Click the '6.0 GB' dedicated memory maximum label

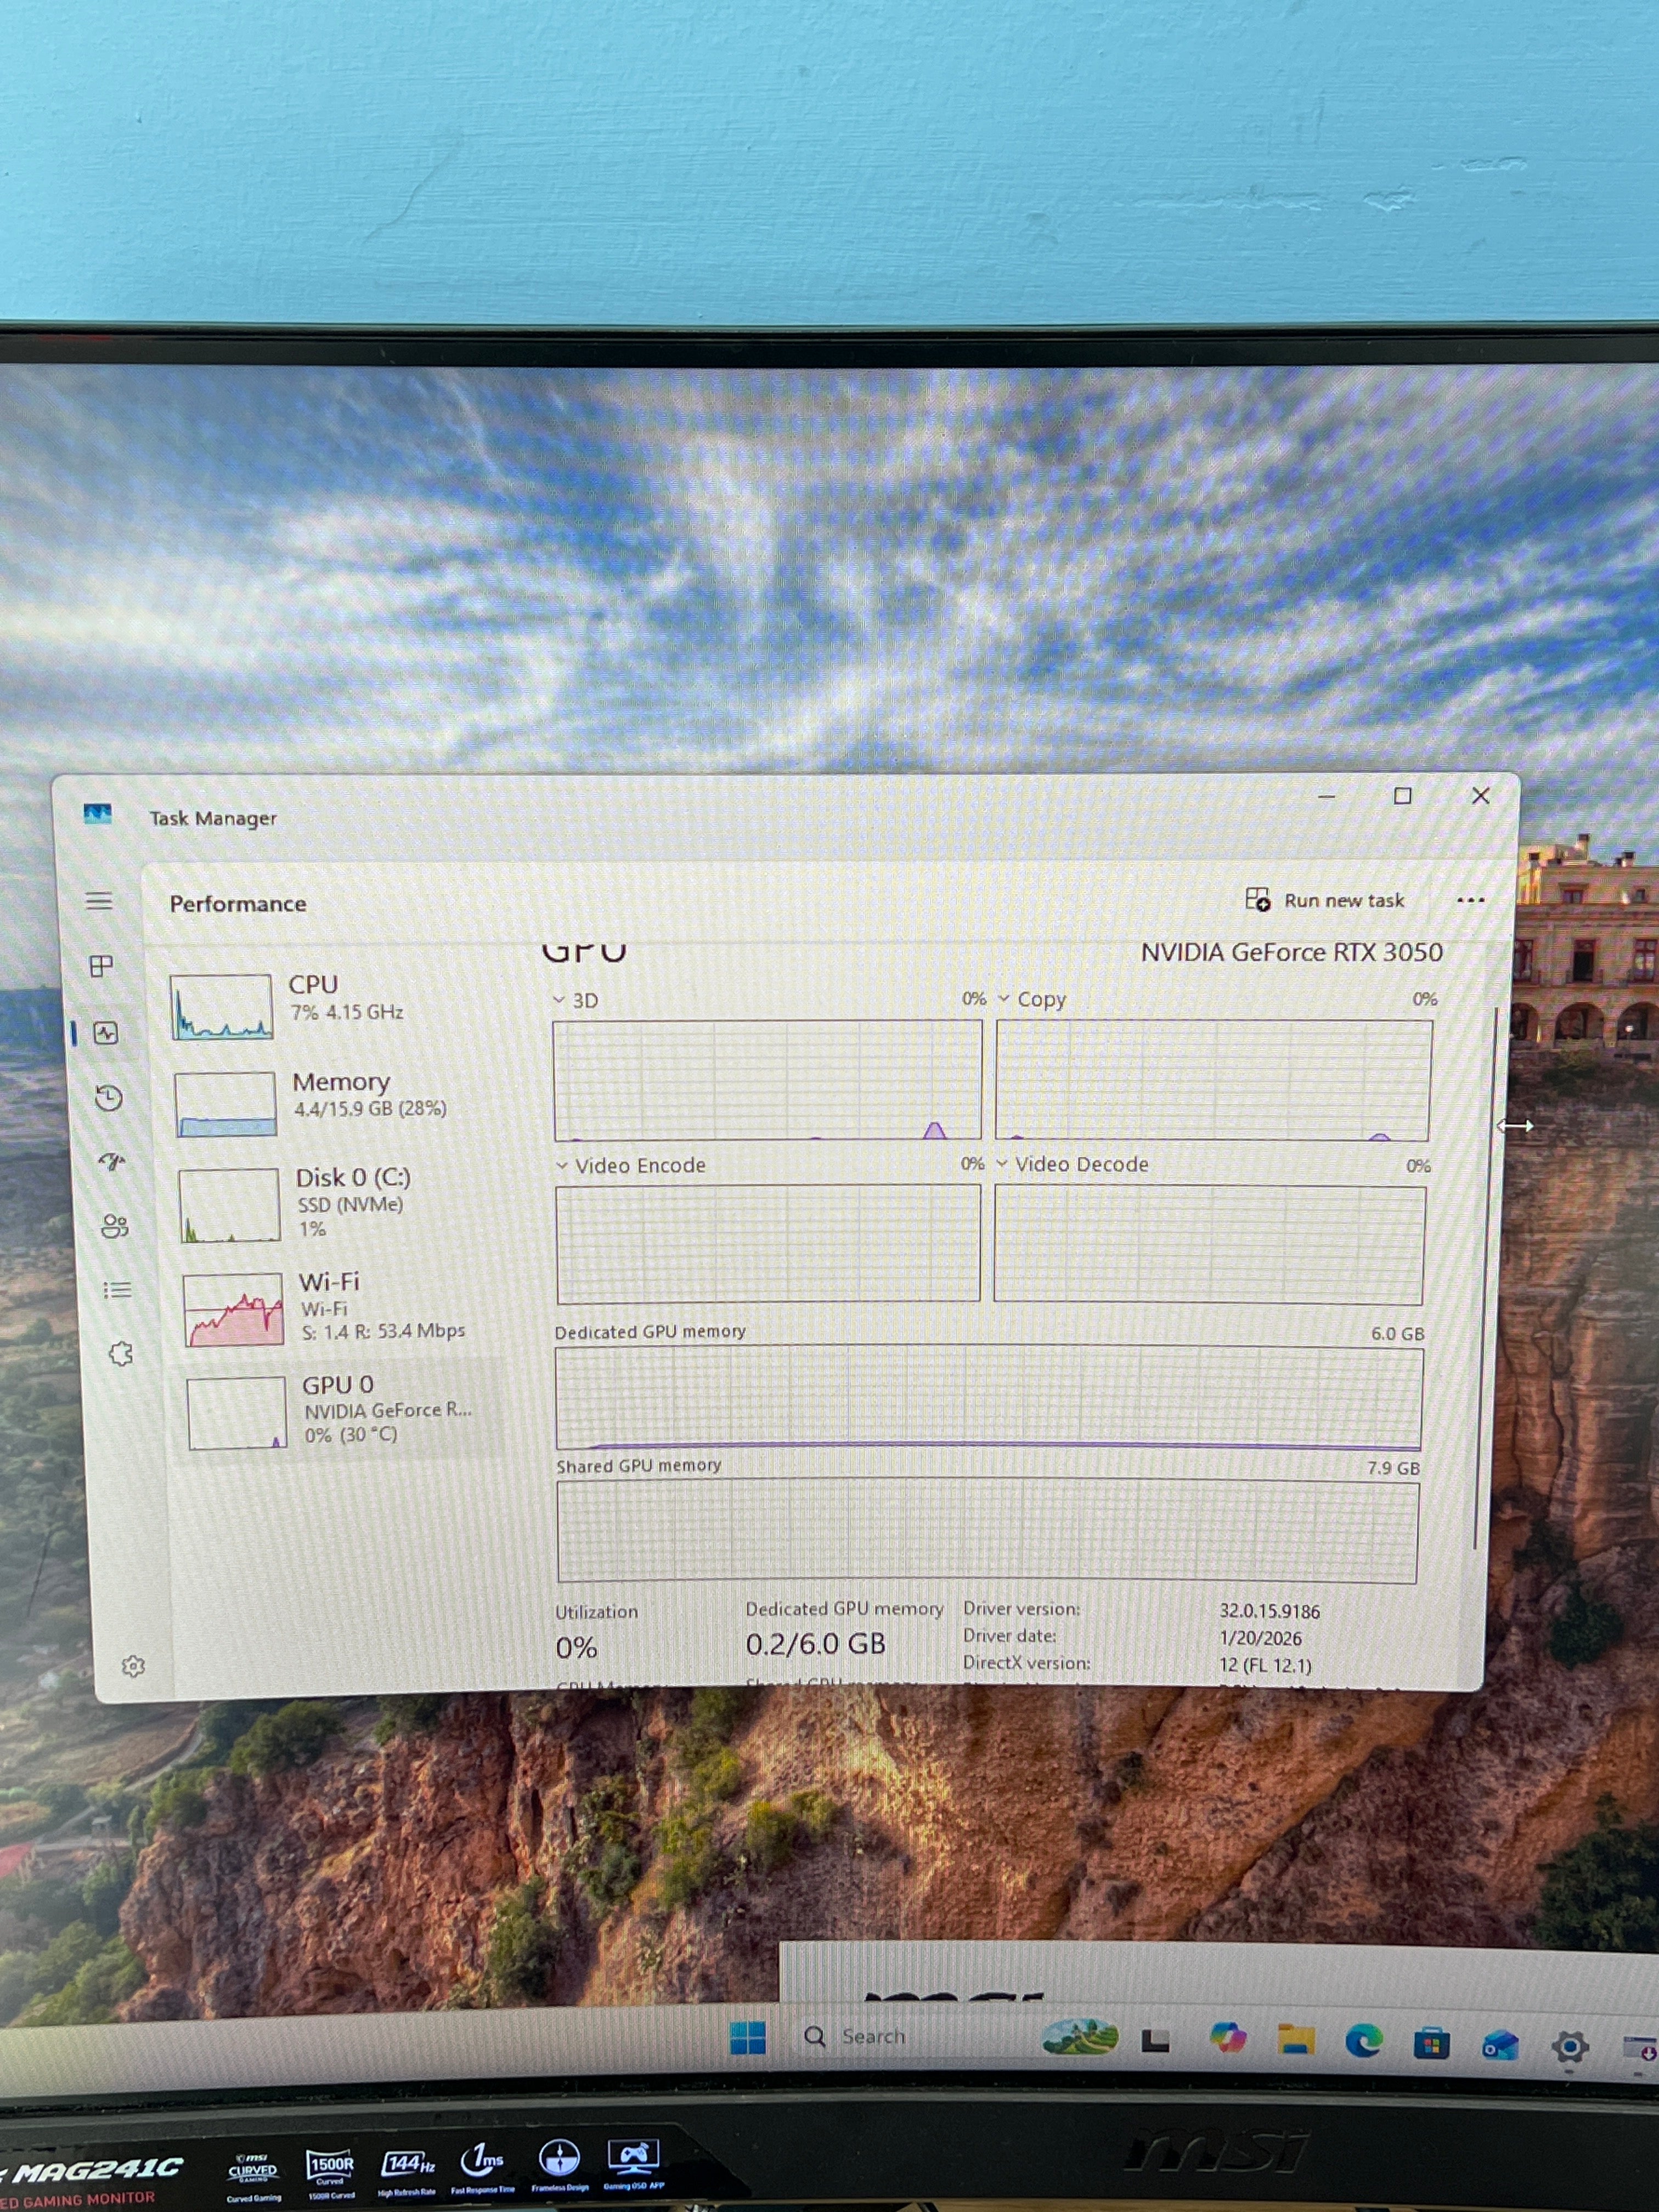[1397, 1334]
